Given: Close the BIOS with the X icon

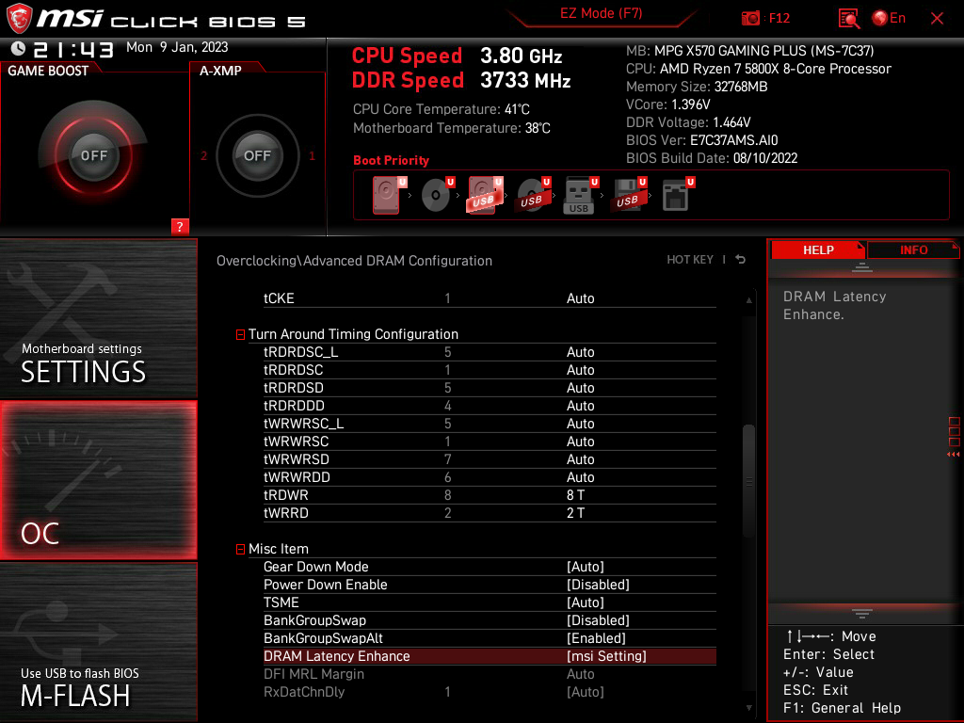Looking at the screenshot, I should pos(937,19).
